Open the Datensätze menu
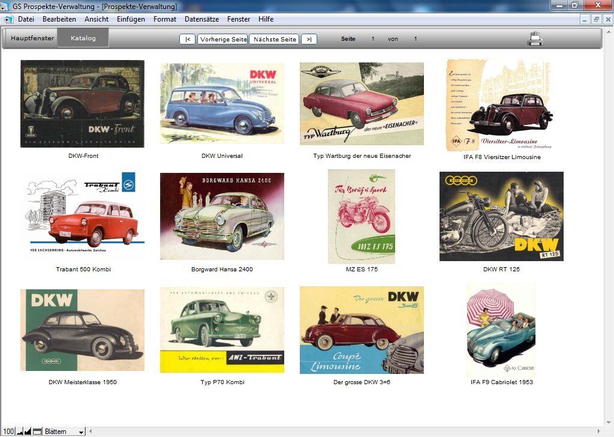The image size is (614, 437). coord(201,19)
